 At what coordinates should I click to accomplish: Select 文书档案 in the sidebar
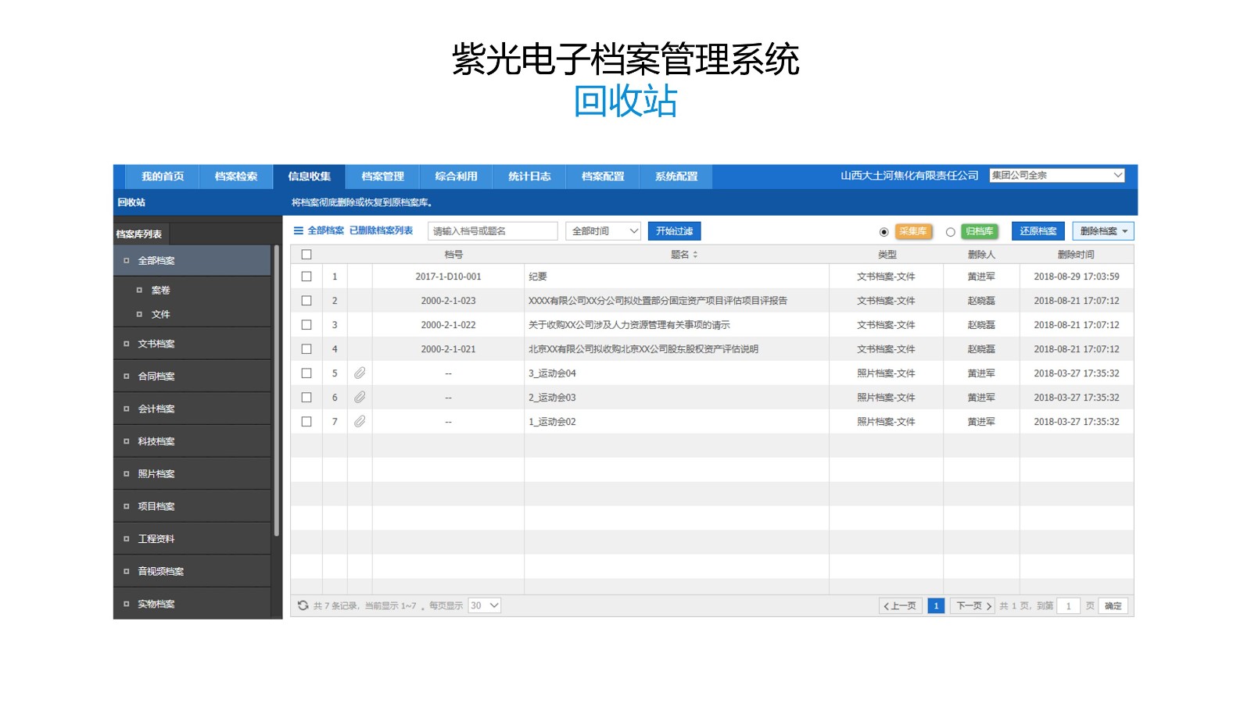(192, 344)
